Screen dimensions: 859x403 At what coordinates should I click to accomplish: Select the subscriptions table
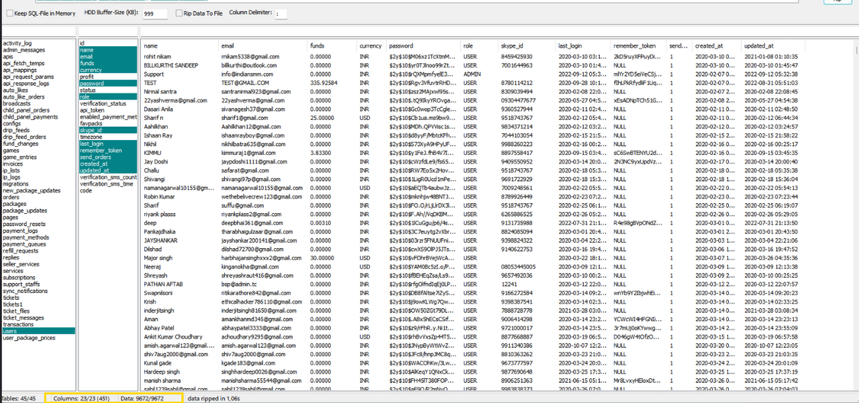click(19, 278)
